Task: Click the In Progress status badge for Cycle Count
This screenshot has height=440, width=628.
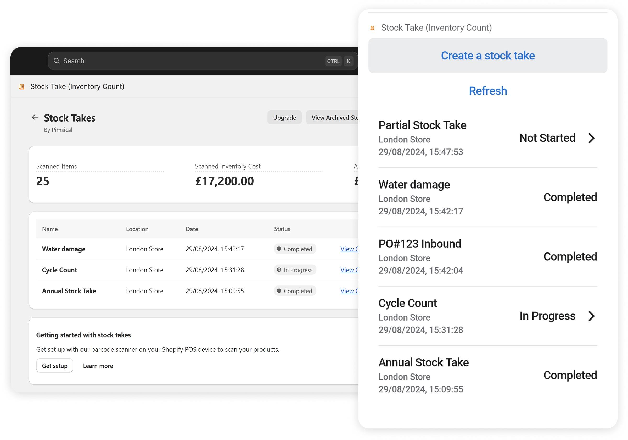Action: point(295,270)
